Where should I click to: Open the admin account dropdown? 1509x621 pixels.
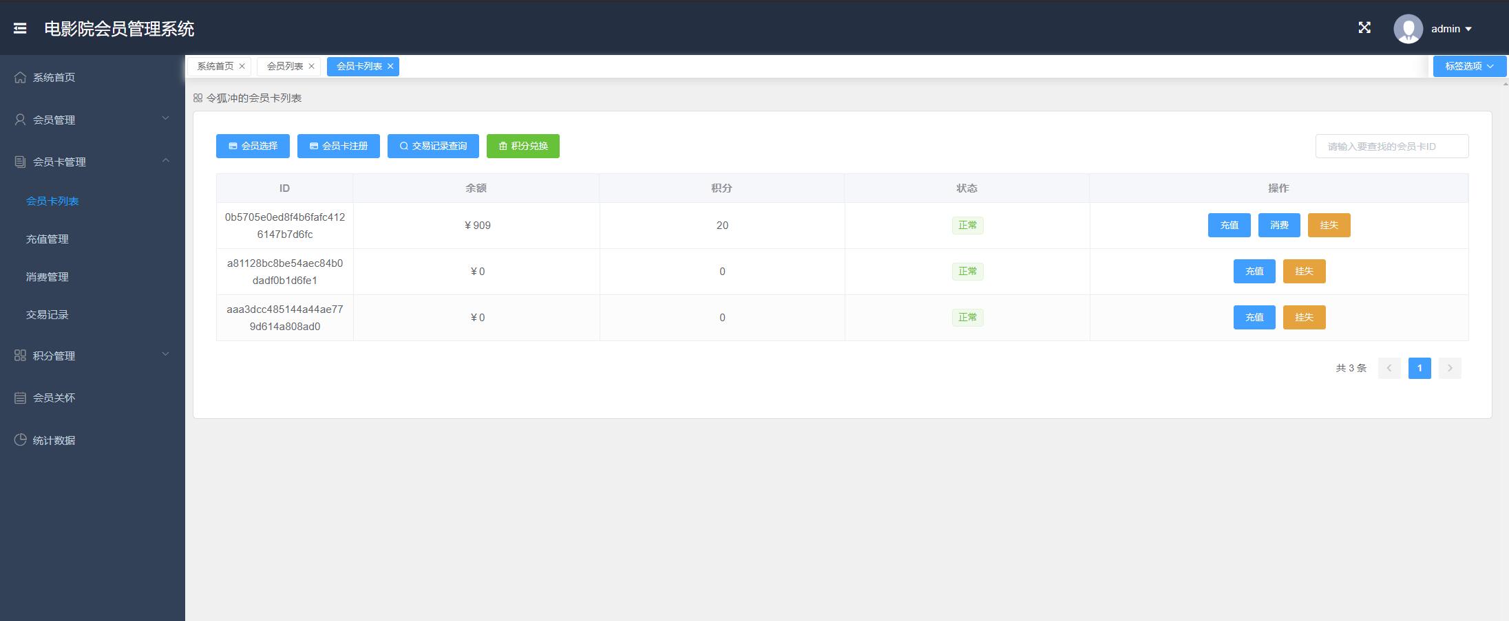point(1451,29)
